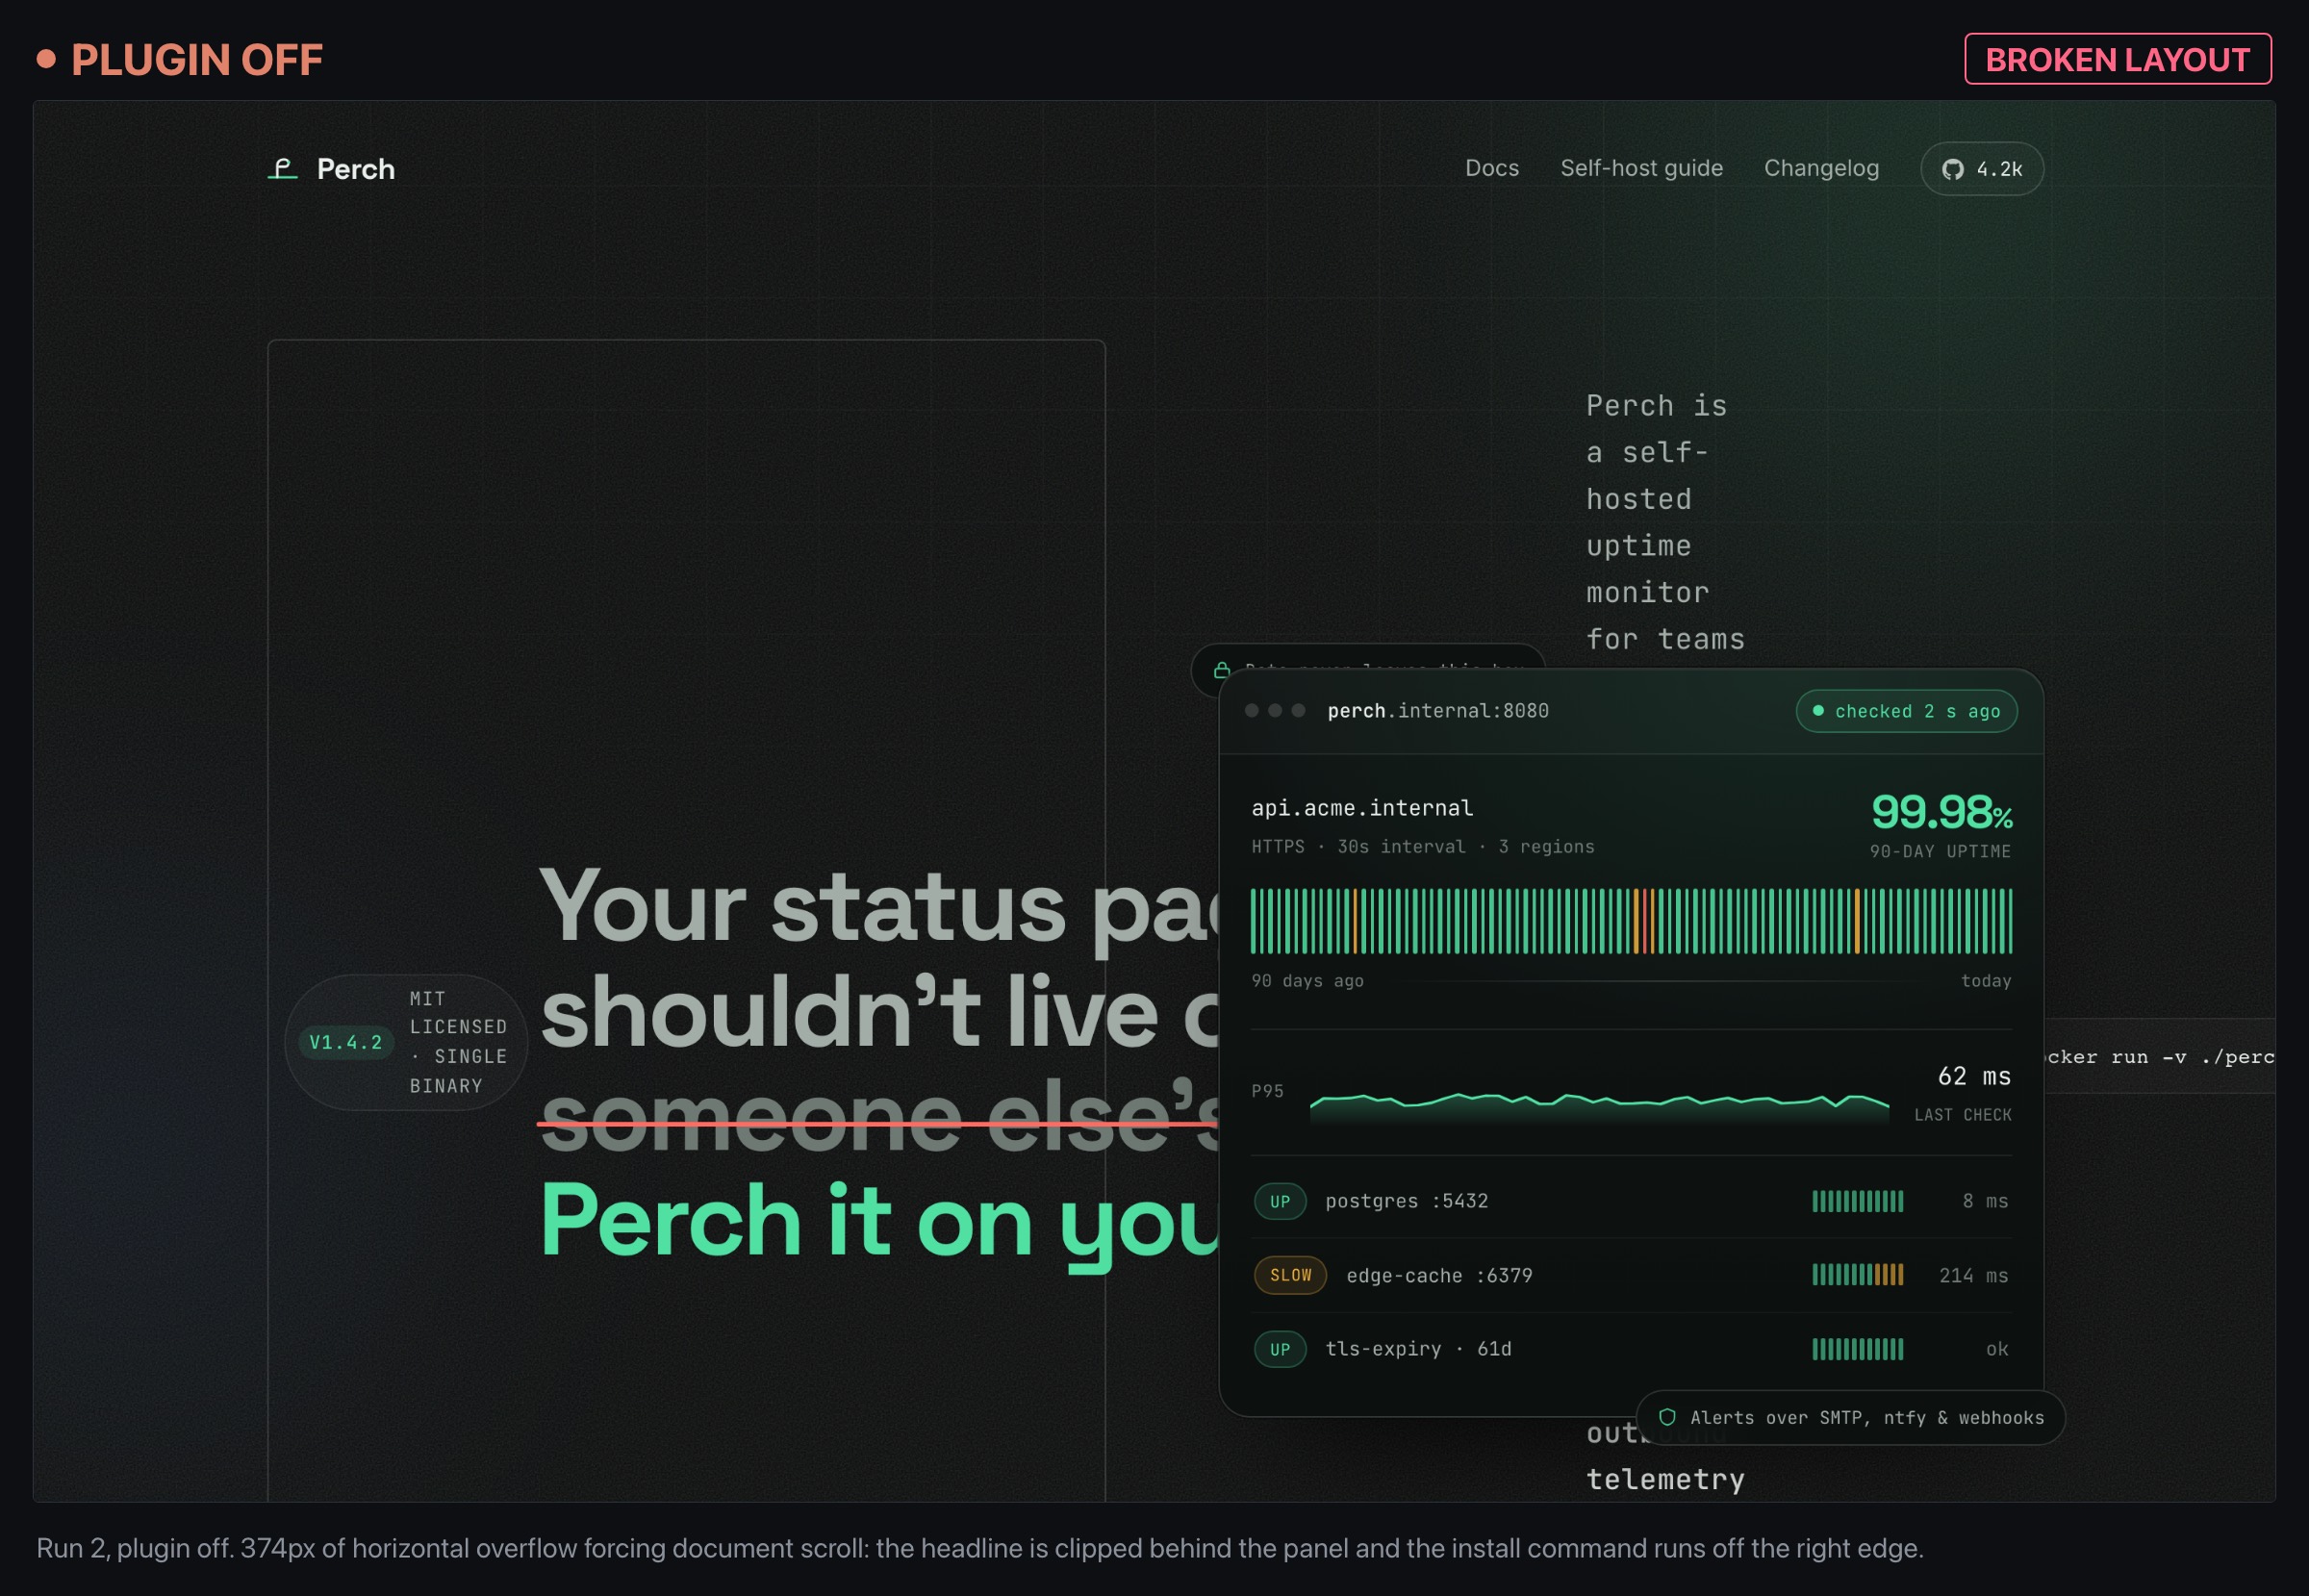Click UP badge on tls-expiry row

(1280, 1349)
